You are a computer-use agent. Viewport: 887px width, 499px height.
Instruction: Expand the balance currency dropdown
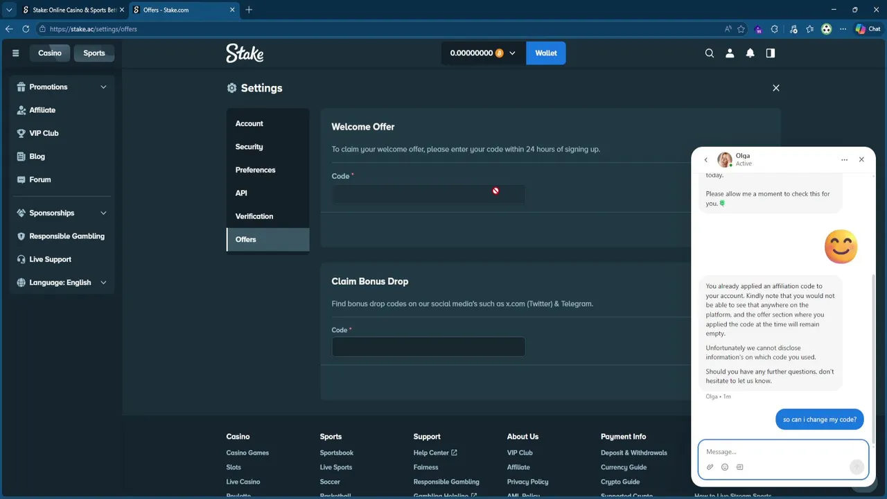pos(513,53)
